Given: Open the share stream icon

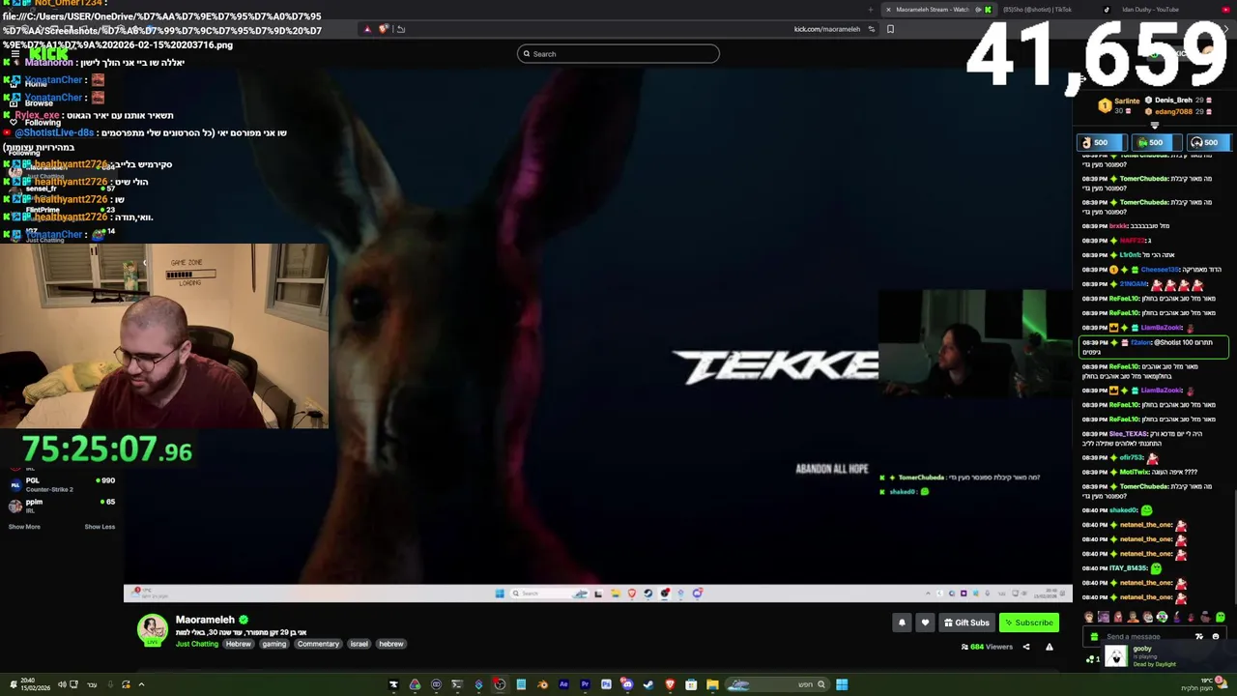Looking at the screenshot, I should 1026,647.
